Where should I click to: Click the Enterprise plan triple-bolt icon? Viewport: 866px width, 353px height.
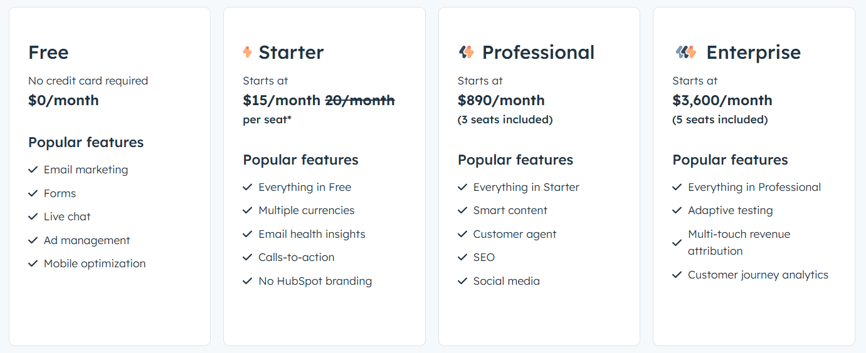coord(686,52)
